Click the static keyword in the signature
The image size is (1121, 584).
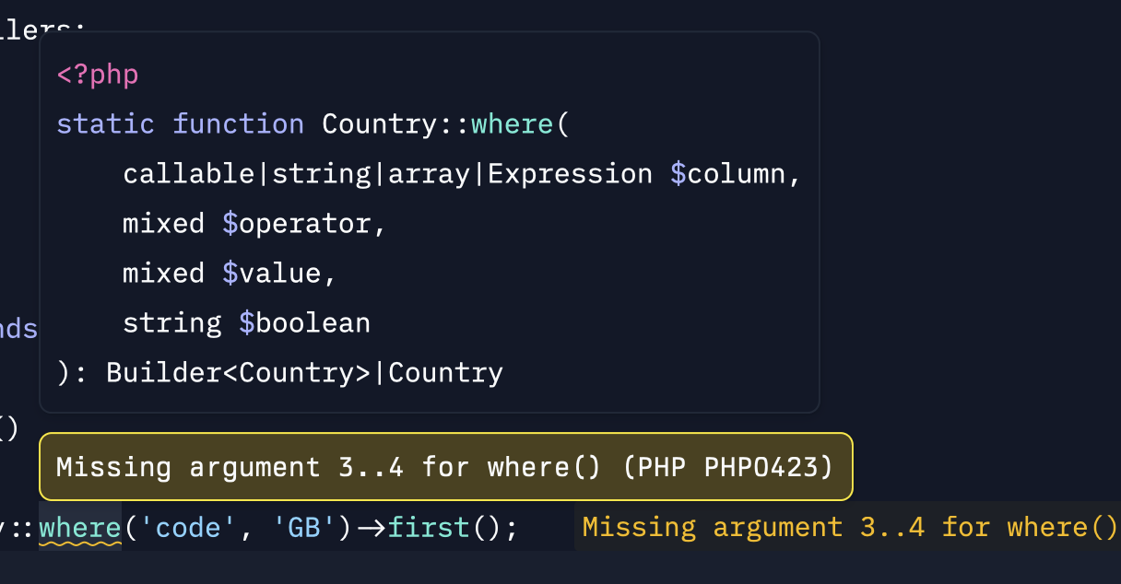[105, 124]
